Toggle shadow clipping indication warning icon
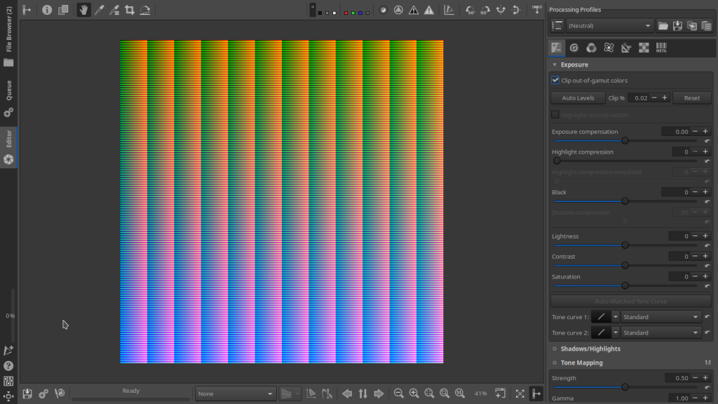 pyautogui.click(x=414, y=10)
